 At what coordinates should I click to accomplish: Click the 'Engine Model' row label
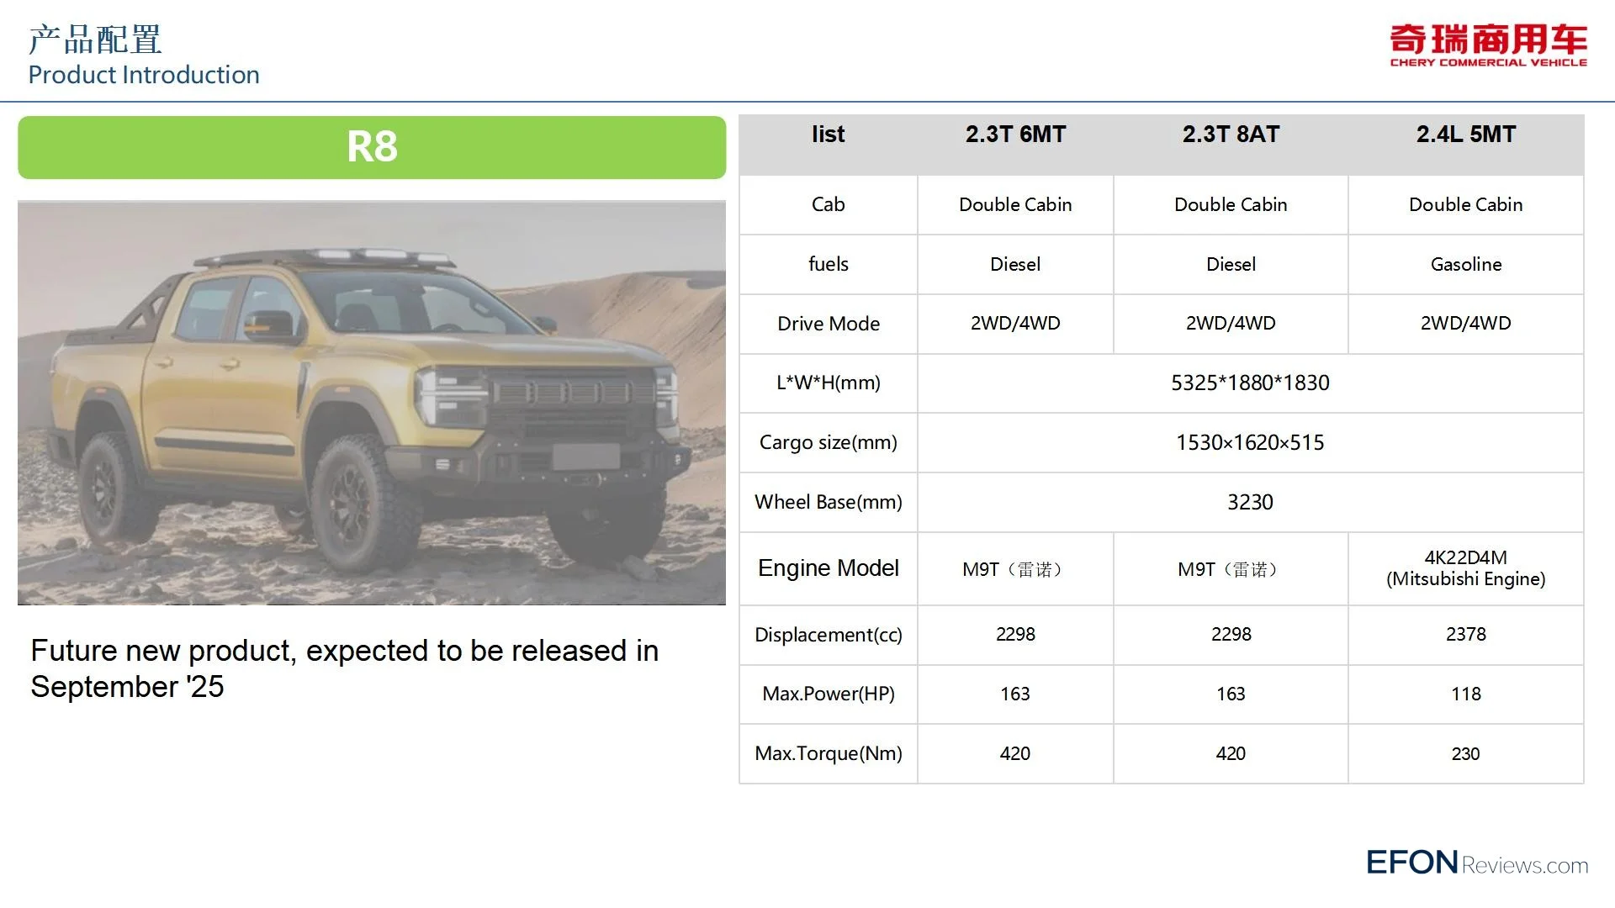coord(828,568)
